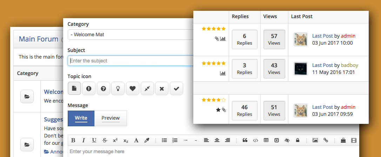This screenshot has height=157, width=381.
Task: Insert a numbered ordered list
Action: click(175, 140)
